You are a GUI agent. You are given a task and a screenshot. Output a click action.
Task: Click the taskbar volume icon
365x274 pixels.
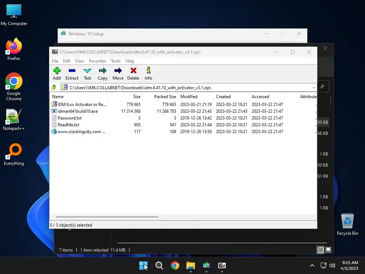[332, 265]
